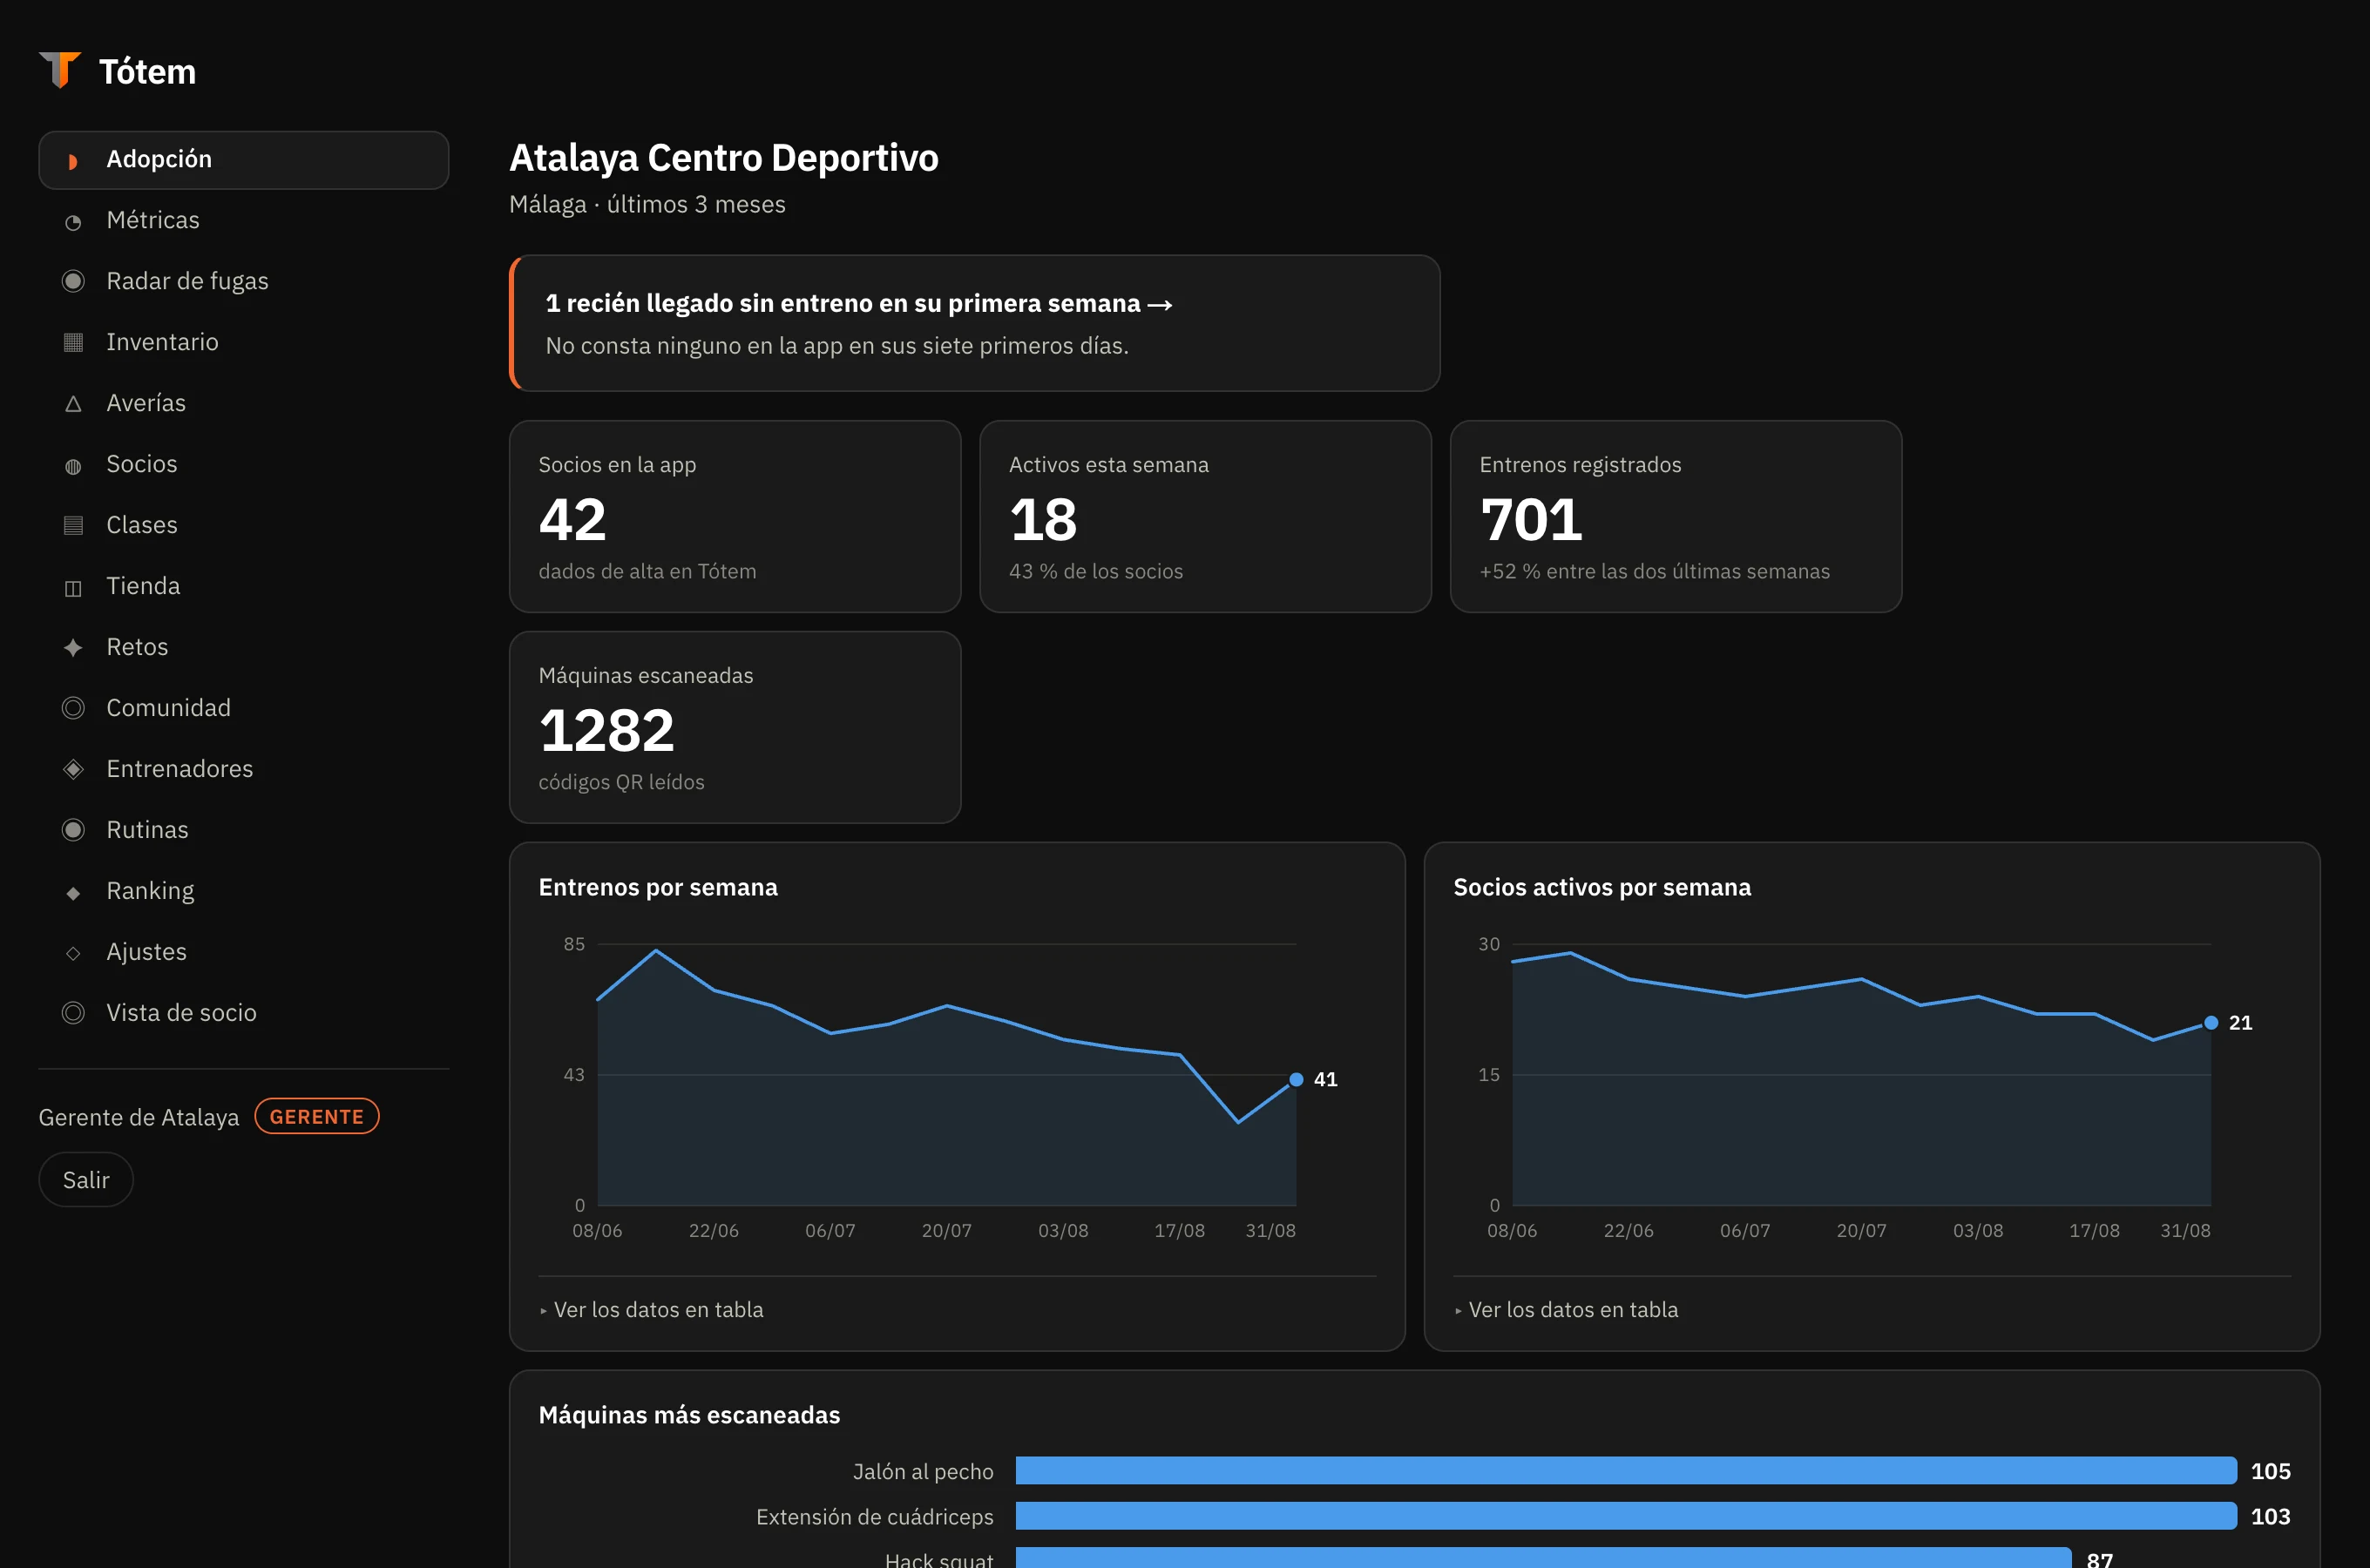Click the Retos star icon
Viewport: 2370px width, 1568px height.
point(73,647)
